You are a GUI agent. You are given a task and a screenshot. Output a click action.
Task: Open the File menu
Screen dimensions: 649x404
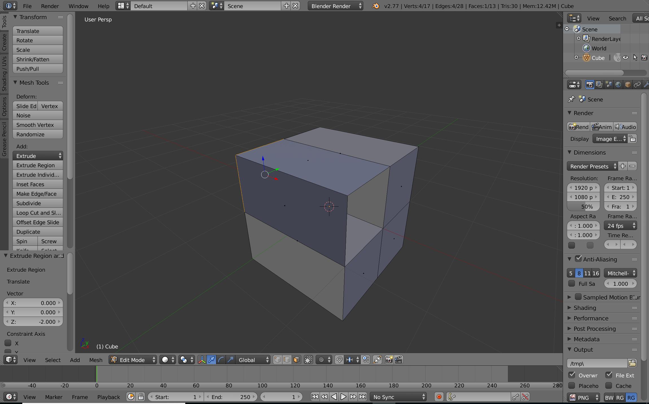click(x=27, y=6)
